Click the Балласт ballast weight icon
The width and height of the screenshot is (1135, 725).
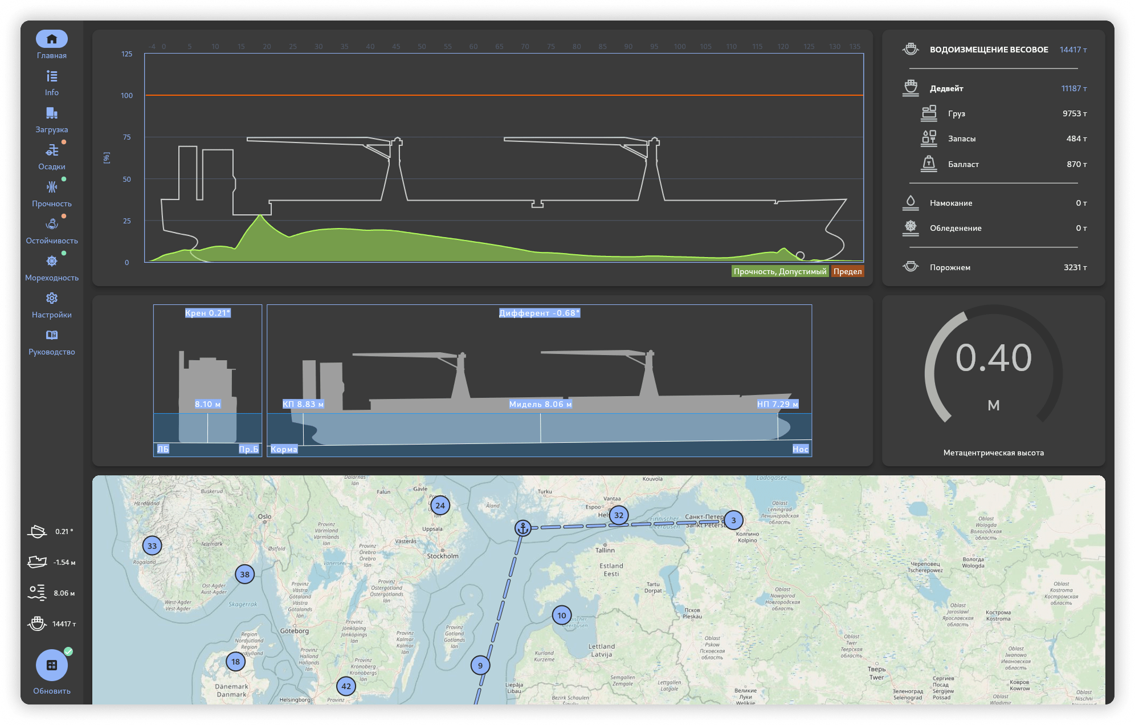929,164
